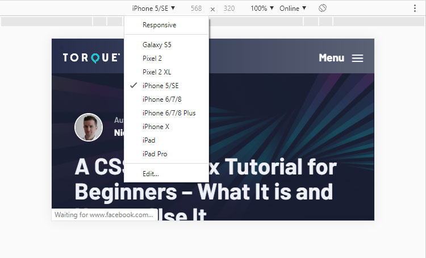Click the Torque logo
The image size is (426, 258).
[91, 57]
